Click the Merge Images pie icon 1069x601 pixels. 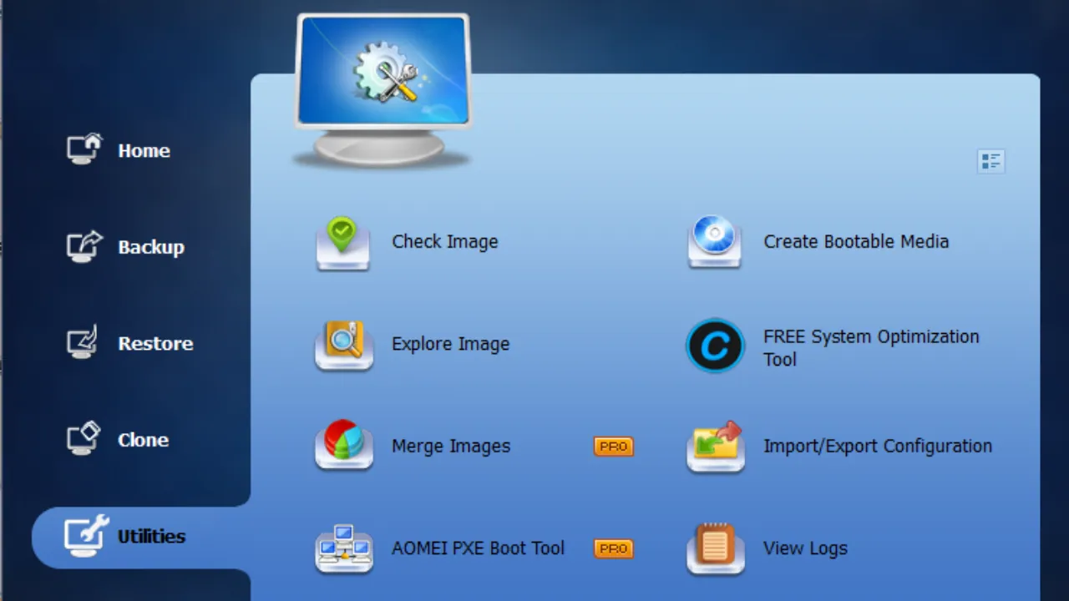coord(343,446)
